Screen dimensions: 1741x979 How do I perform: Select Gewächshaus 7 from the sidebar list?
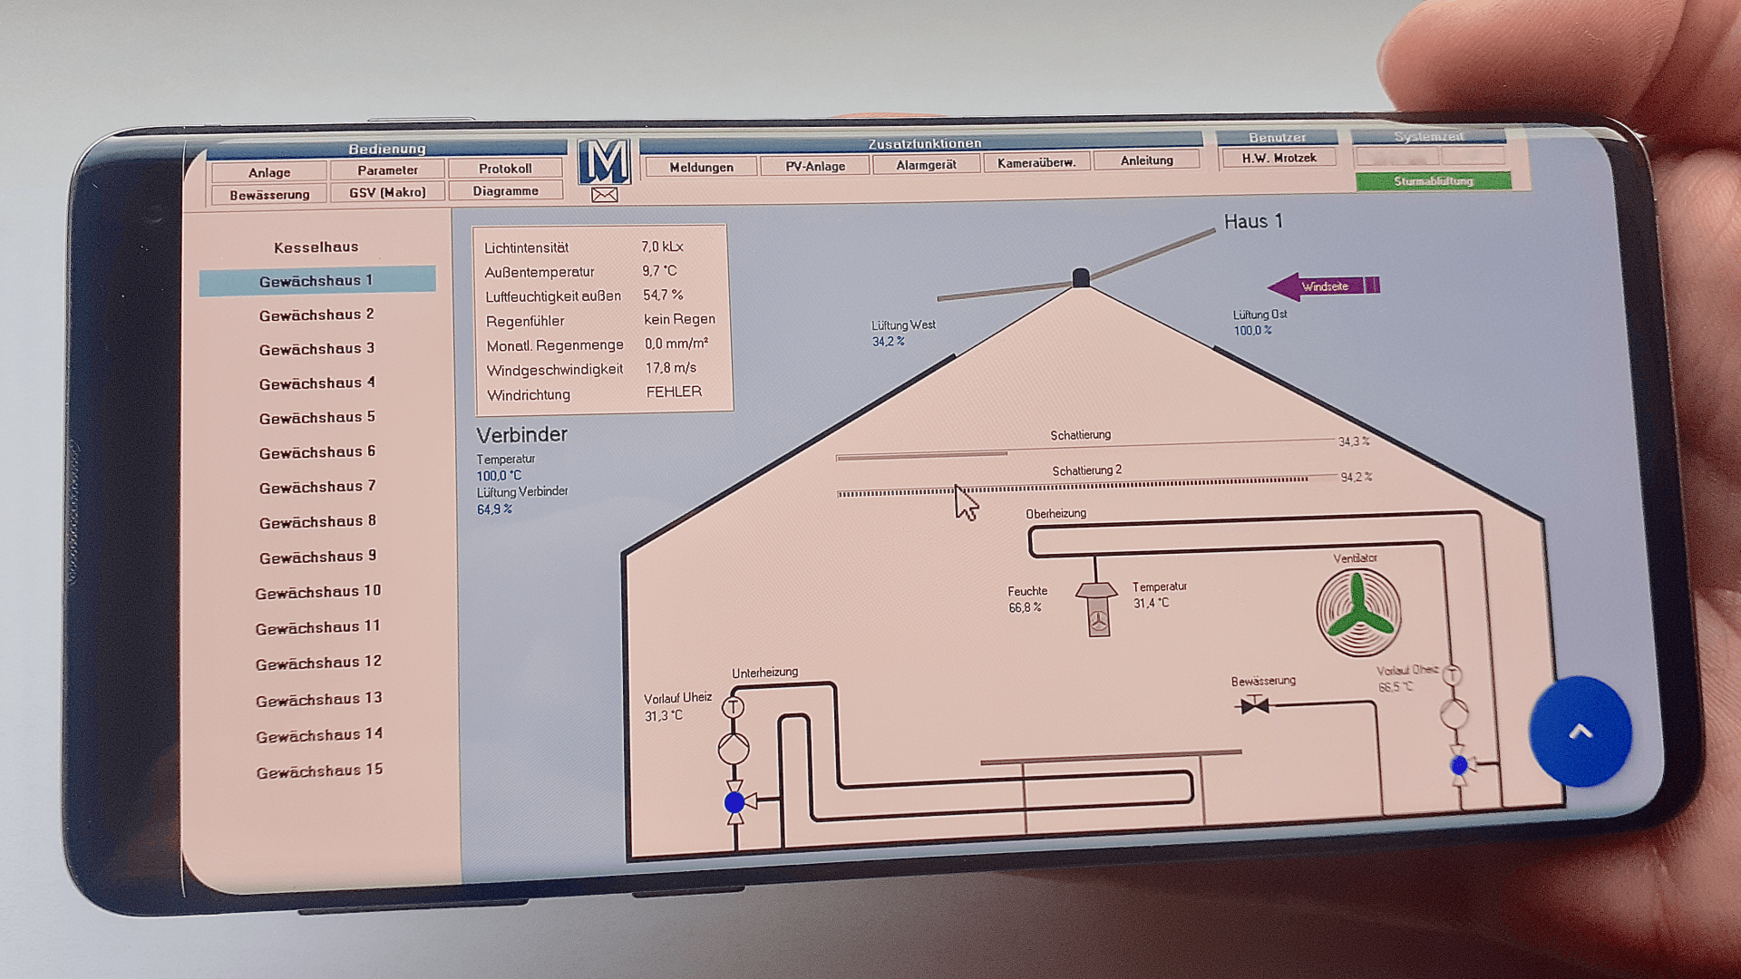tap(316, 487)
